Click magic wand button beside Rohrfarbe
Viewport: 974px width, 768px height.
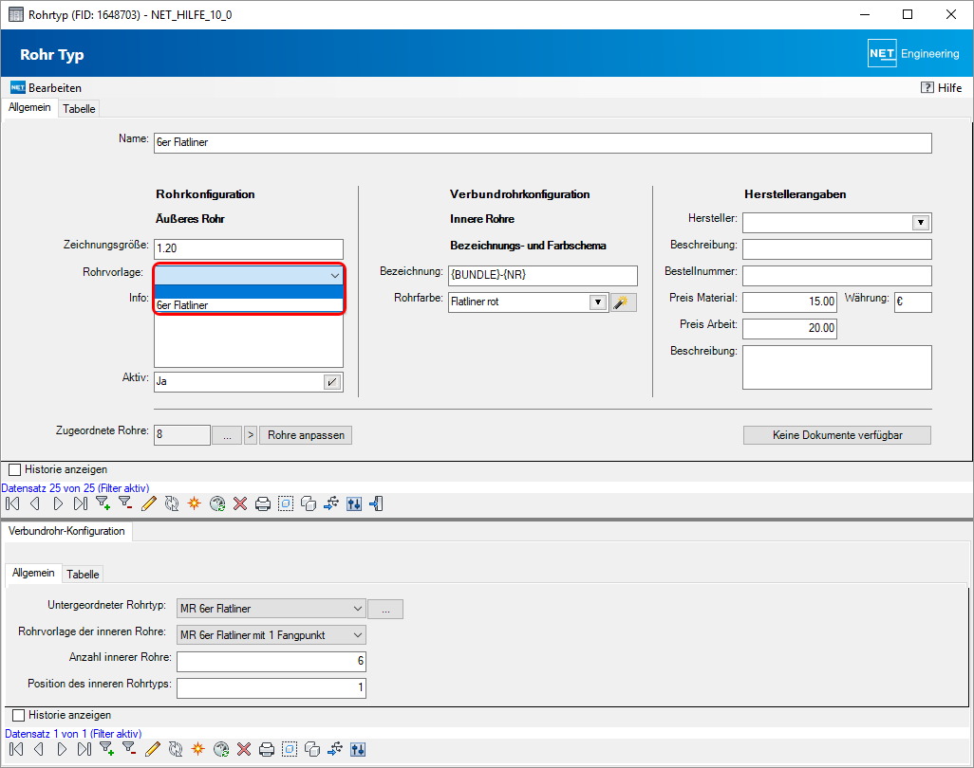[623, 302]
